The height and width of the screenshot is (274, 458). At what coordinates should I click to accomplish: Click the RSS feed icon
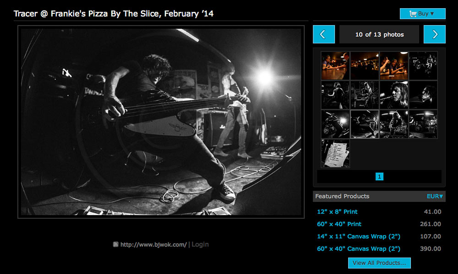(116, 245)
